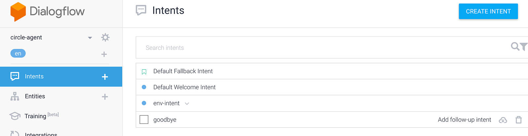Click Add follow-up intent link
The width and height of the screenshot is (528, 136).
464,120
